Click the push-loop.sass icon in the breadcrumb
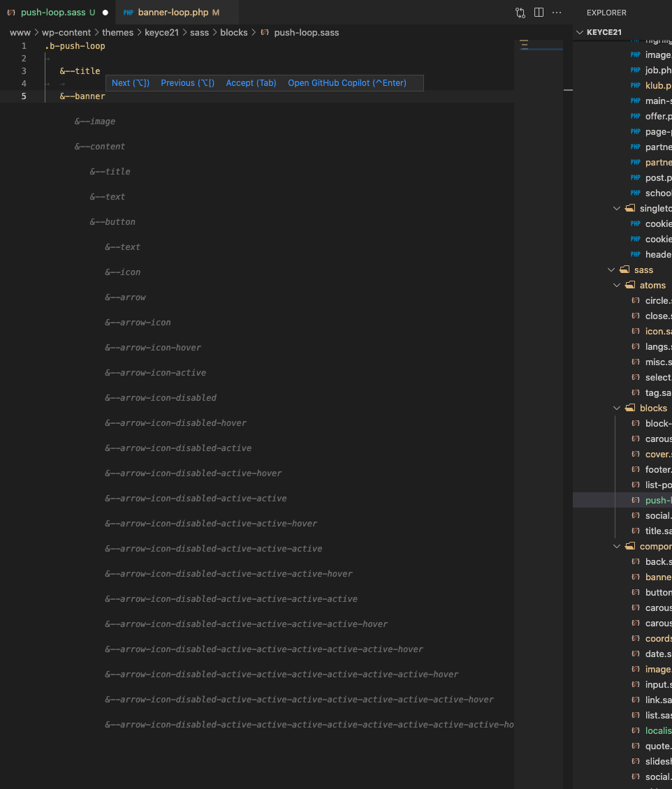672x789 pixels. click(x=265, y=32)
